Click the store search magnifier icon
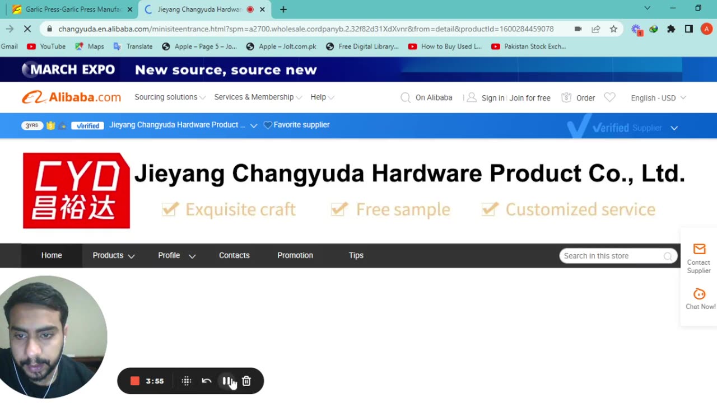The width and height of the screenshot is (717, 403). click(x=668, y=256)
